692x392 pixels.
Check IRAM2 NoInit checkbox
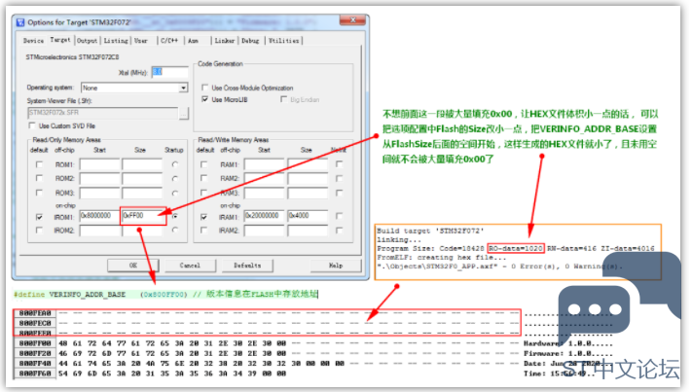click(339, 231)
